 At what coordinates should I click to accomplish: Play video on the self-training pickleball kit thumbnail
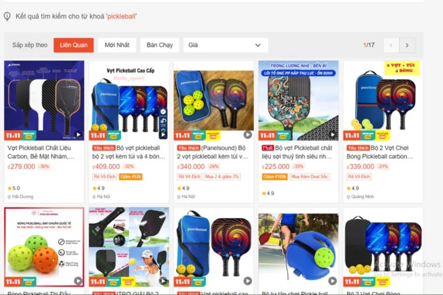click(332, 281)
